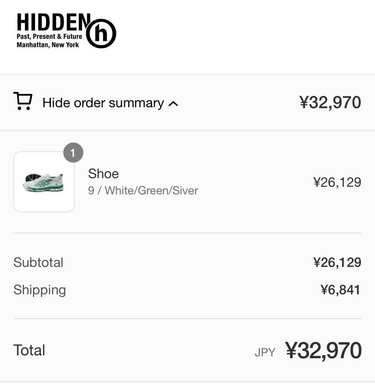Click the Shipping label

pyautogui.click(x=40, y=290)
